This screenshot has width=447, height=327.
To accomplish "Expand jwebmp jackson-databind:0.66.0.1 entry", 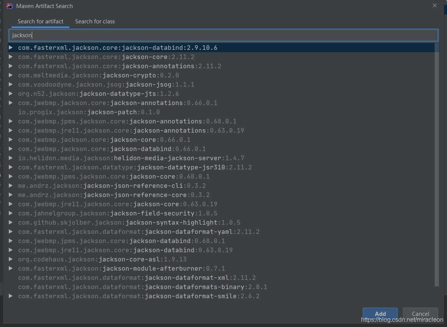I will 10,149.
